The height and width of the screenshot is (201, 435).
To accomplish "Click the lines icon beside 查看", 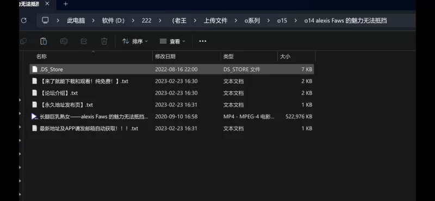I will [x=163, y=41].
